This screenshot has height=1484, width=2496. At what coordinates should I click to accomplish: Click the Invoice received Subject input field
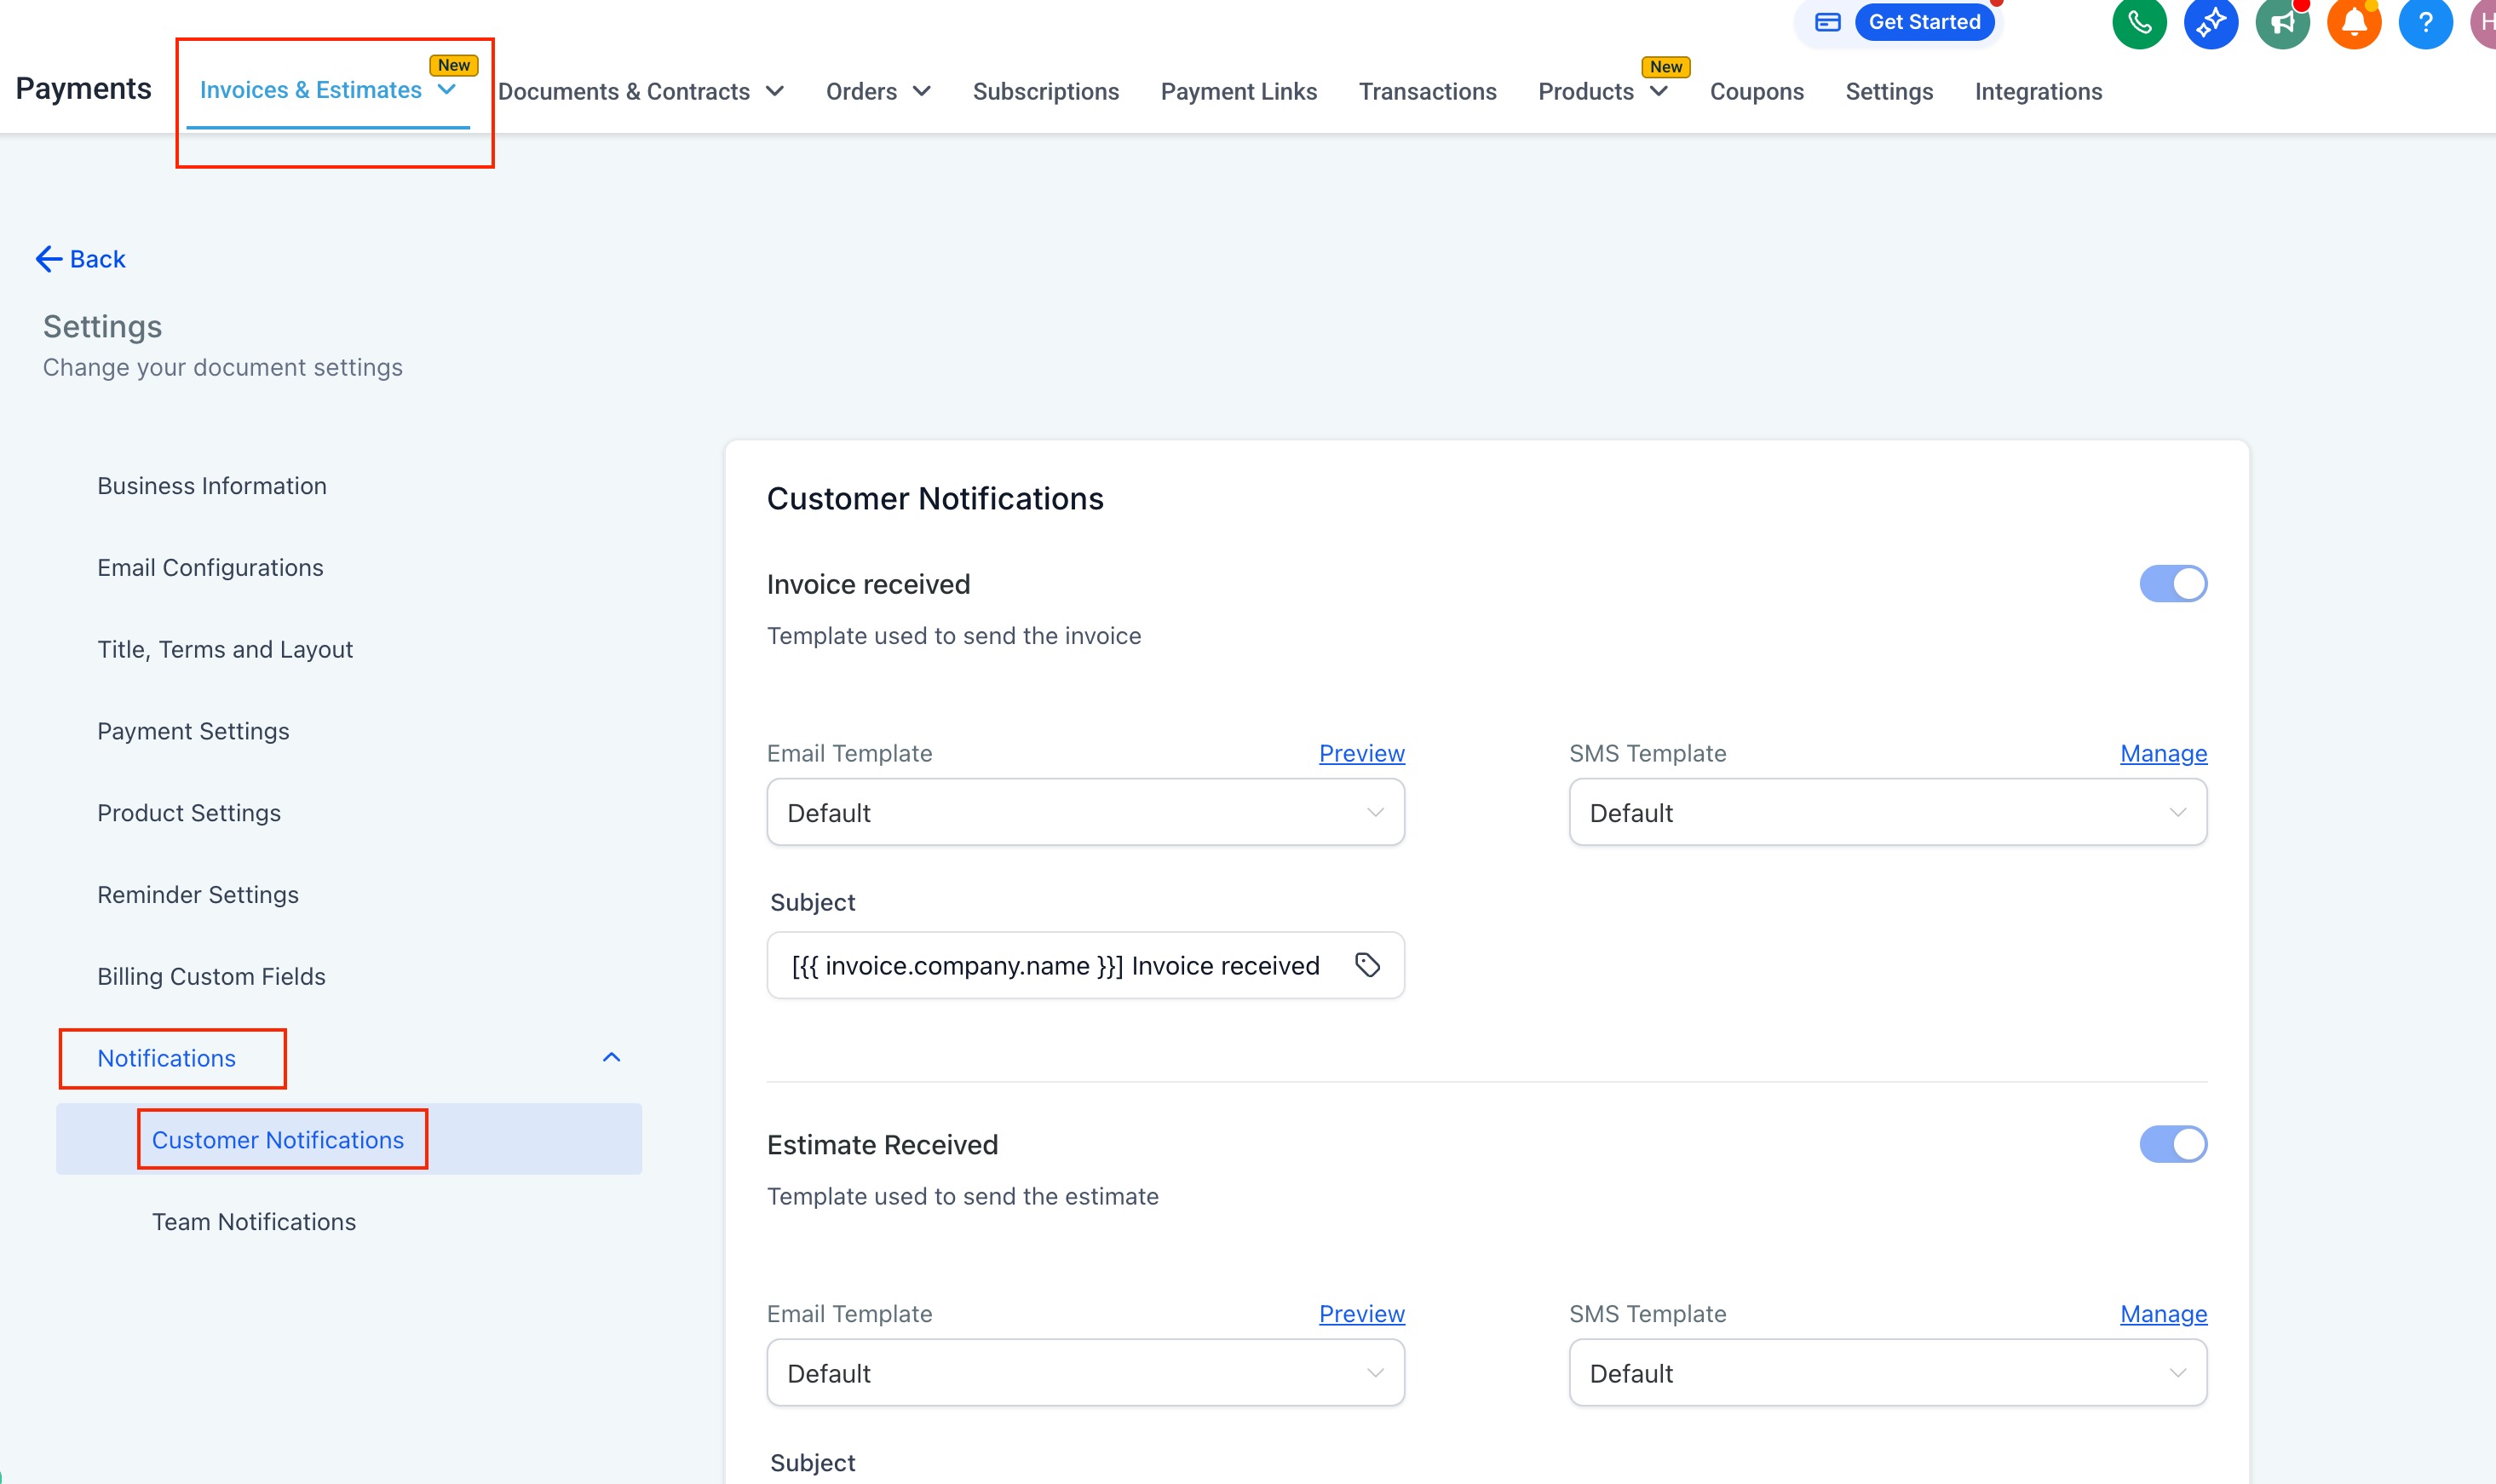[1055, 966]
